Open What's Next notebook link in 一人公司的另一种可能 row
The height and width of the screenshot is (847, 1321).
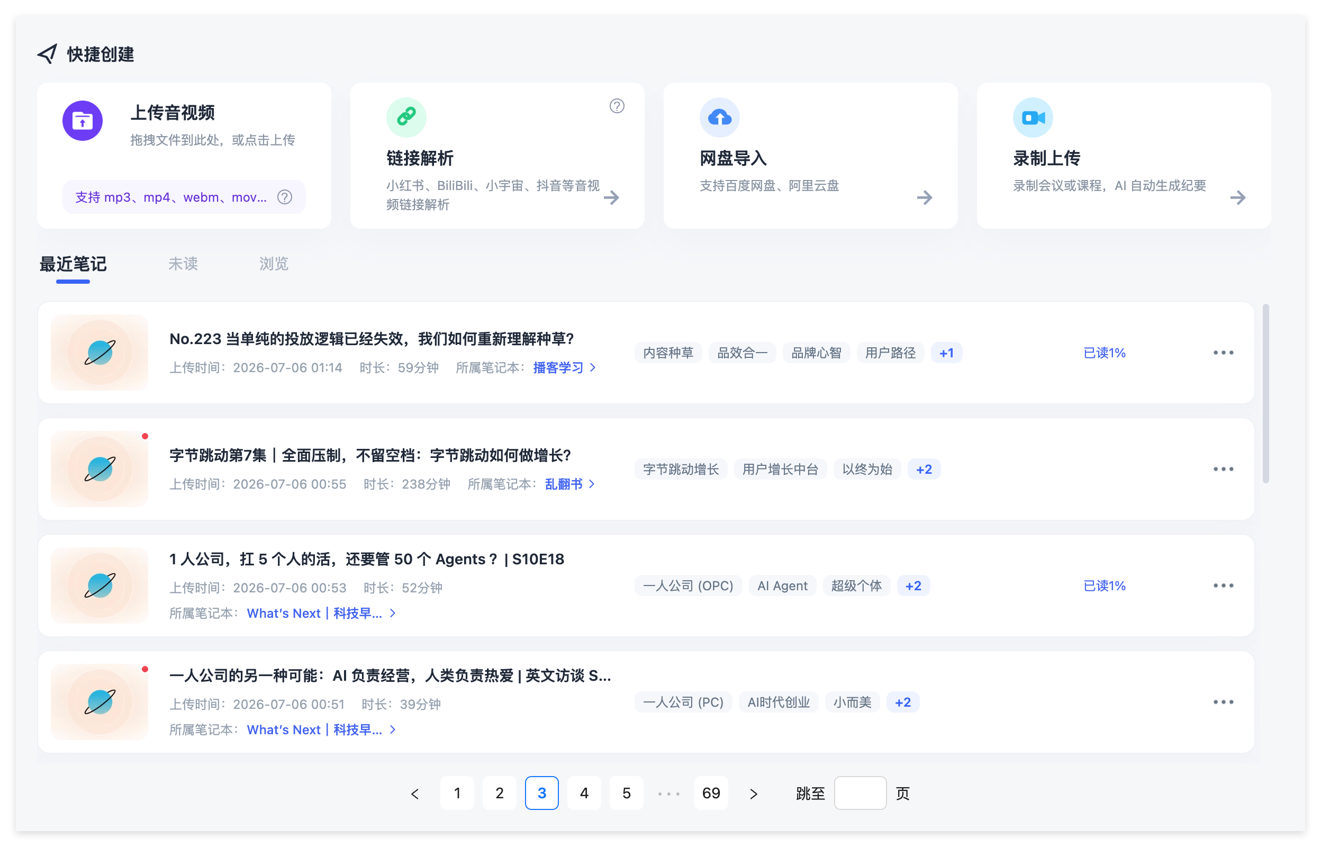coord(322,730)
